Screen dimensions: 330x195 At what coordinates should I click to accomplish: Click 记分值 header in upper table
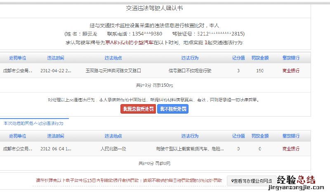pyautogui.click(x=238, y=58)
